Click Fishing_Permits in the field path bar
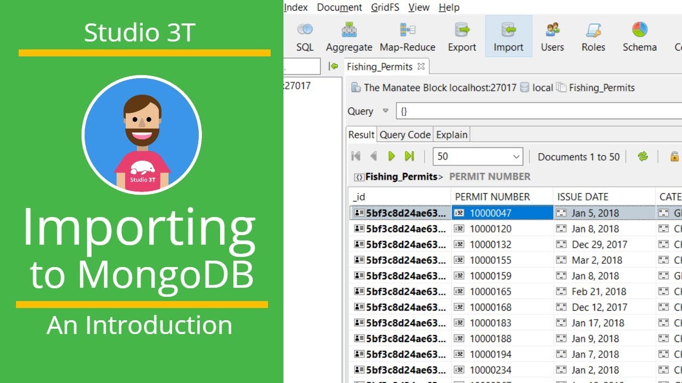The image size is (682, 383). (402, 177)
